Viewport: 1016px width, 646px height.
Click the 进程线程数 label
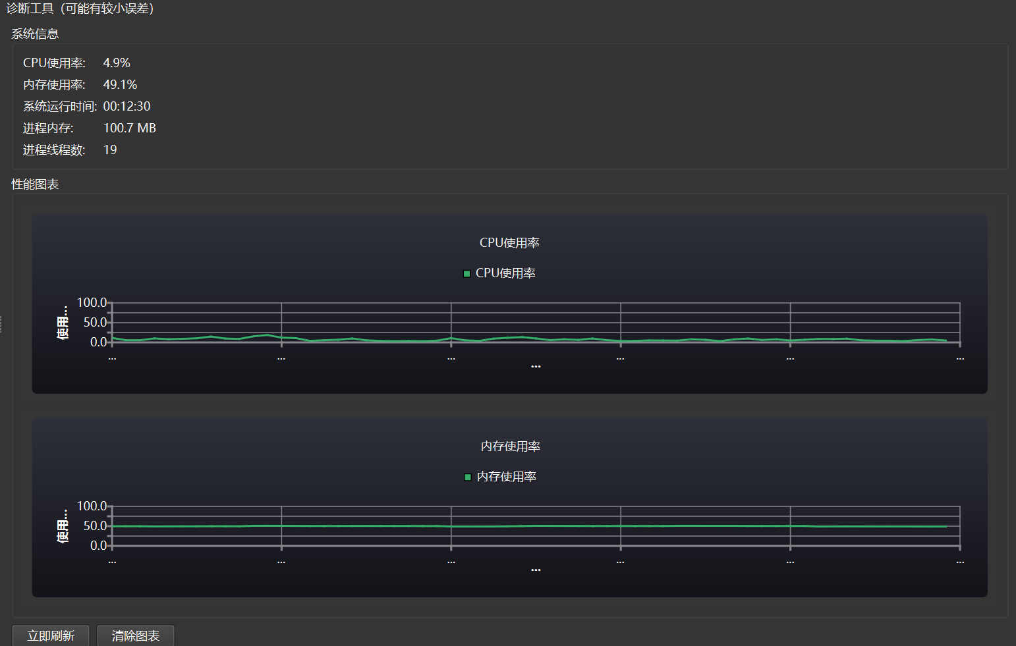[x=54, y=150]
